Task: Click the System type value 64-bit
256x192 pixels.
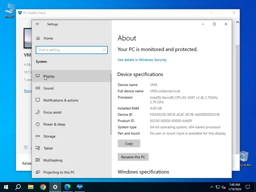Action: point(185,127)
